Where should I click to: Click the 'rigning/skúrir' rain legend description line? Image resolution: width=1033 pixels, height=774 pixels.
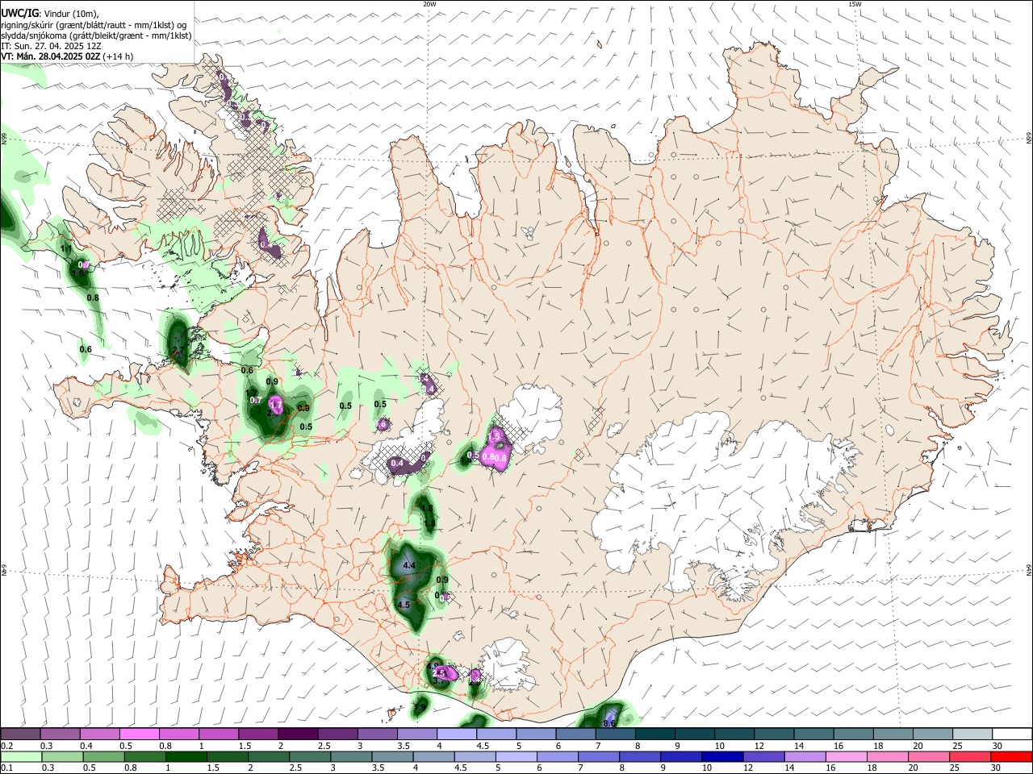[94, 25]
